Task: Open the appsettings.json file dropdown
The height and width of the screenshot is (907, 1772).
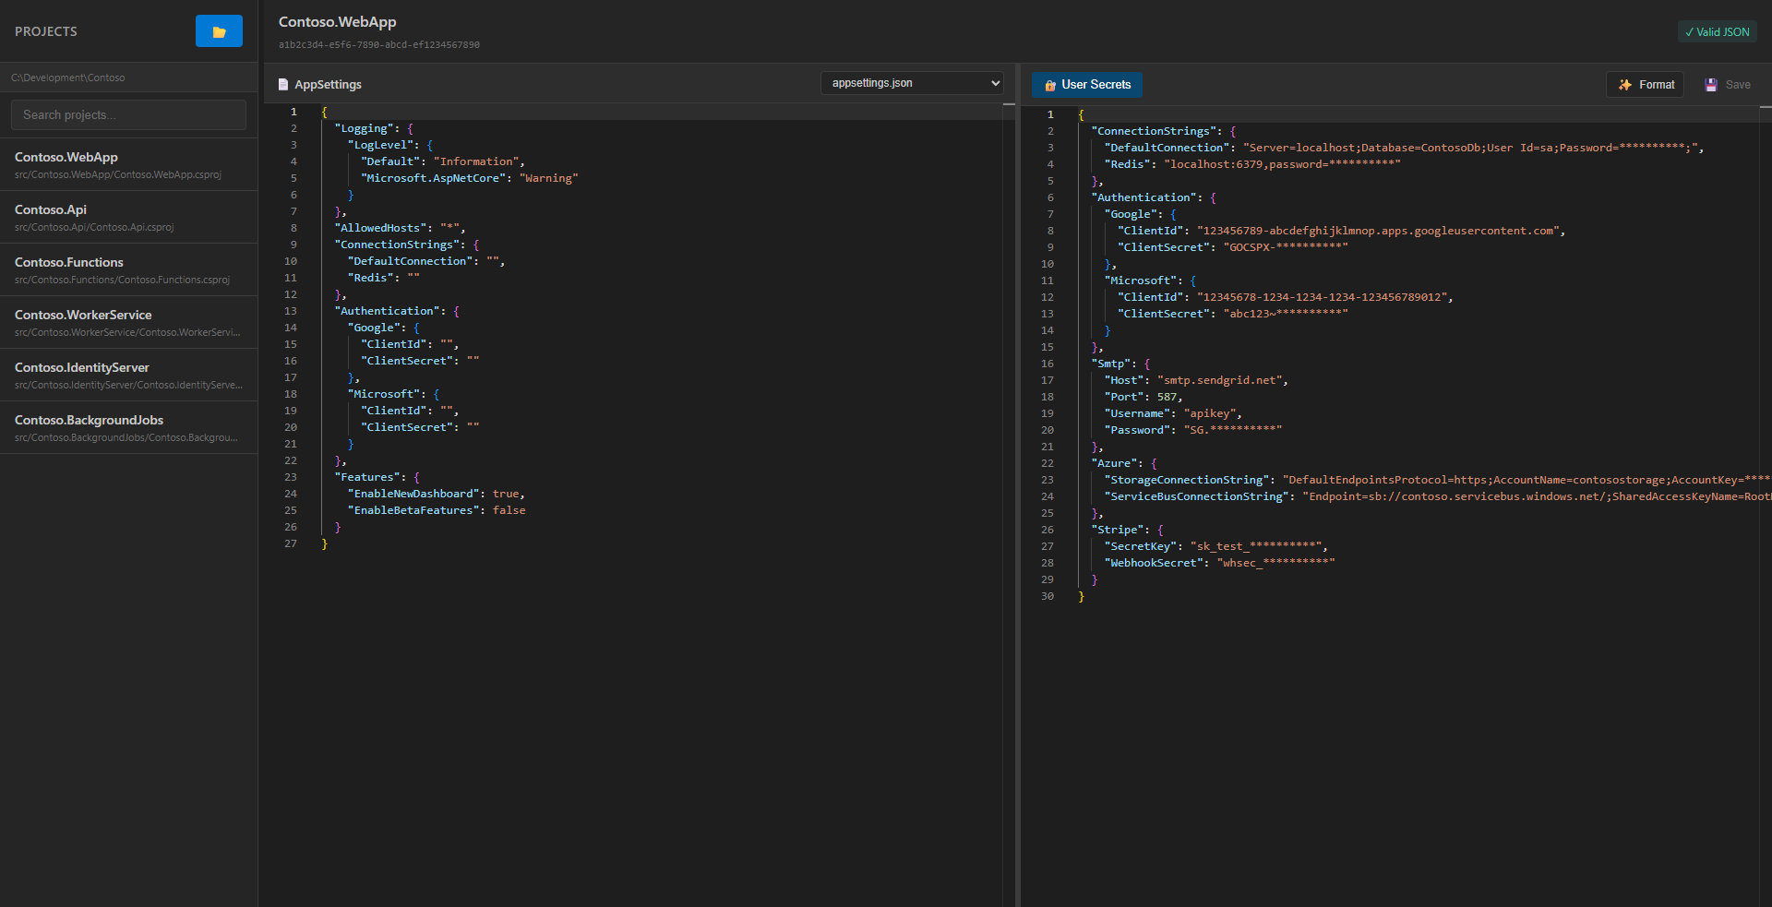Action: tap(911, 82)
